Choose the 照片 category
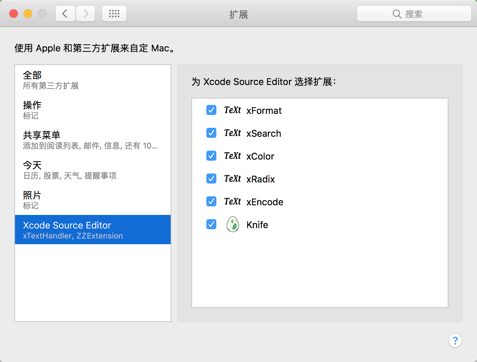 tap(93, 200)
